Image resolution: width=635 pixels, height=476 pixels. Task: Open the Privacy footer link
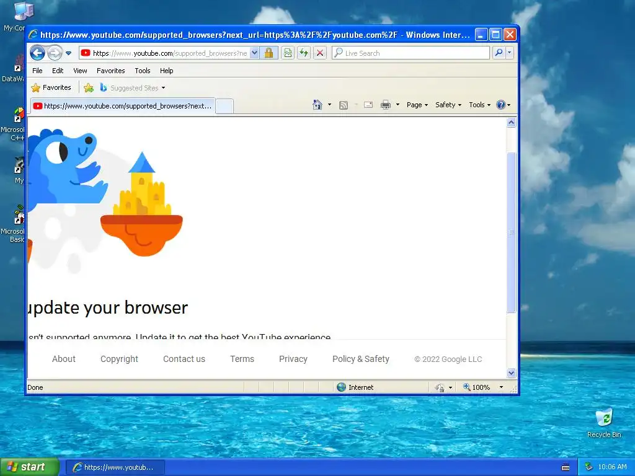coord(293,359)
